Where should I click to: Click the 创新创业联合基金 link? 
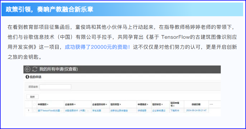(119, 110)
